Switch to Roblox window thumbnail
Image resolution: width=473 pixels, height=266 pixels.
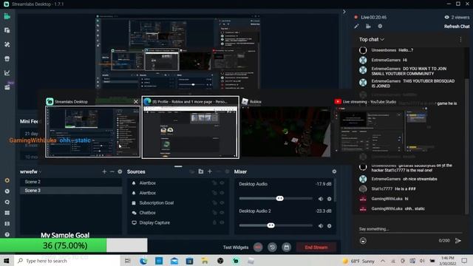pyautogui.click(x=286, y=132)
